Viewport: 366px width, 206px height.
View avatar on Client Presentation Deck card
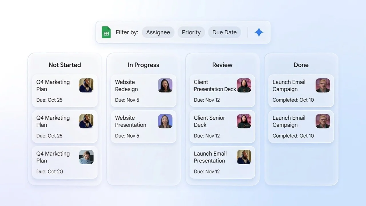[x=244, y=85]
